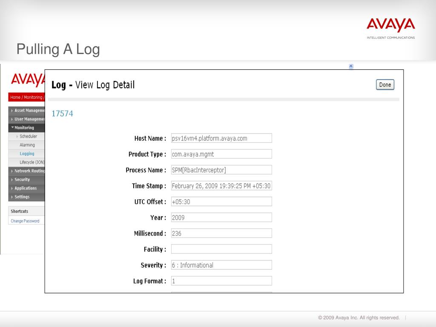This screenshot has width=436, height=327.
Task: Click the Time Stamp field
Action: 221,186
